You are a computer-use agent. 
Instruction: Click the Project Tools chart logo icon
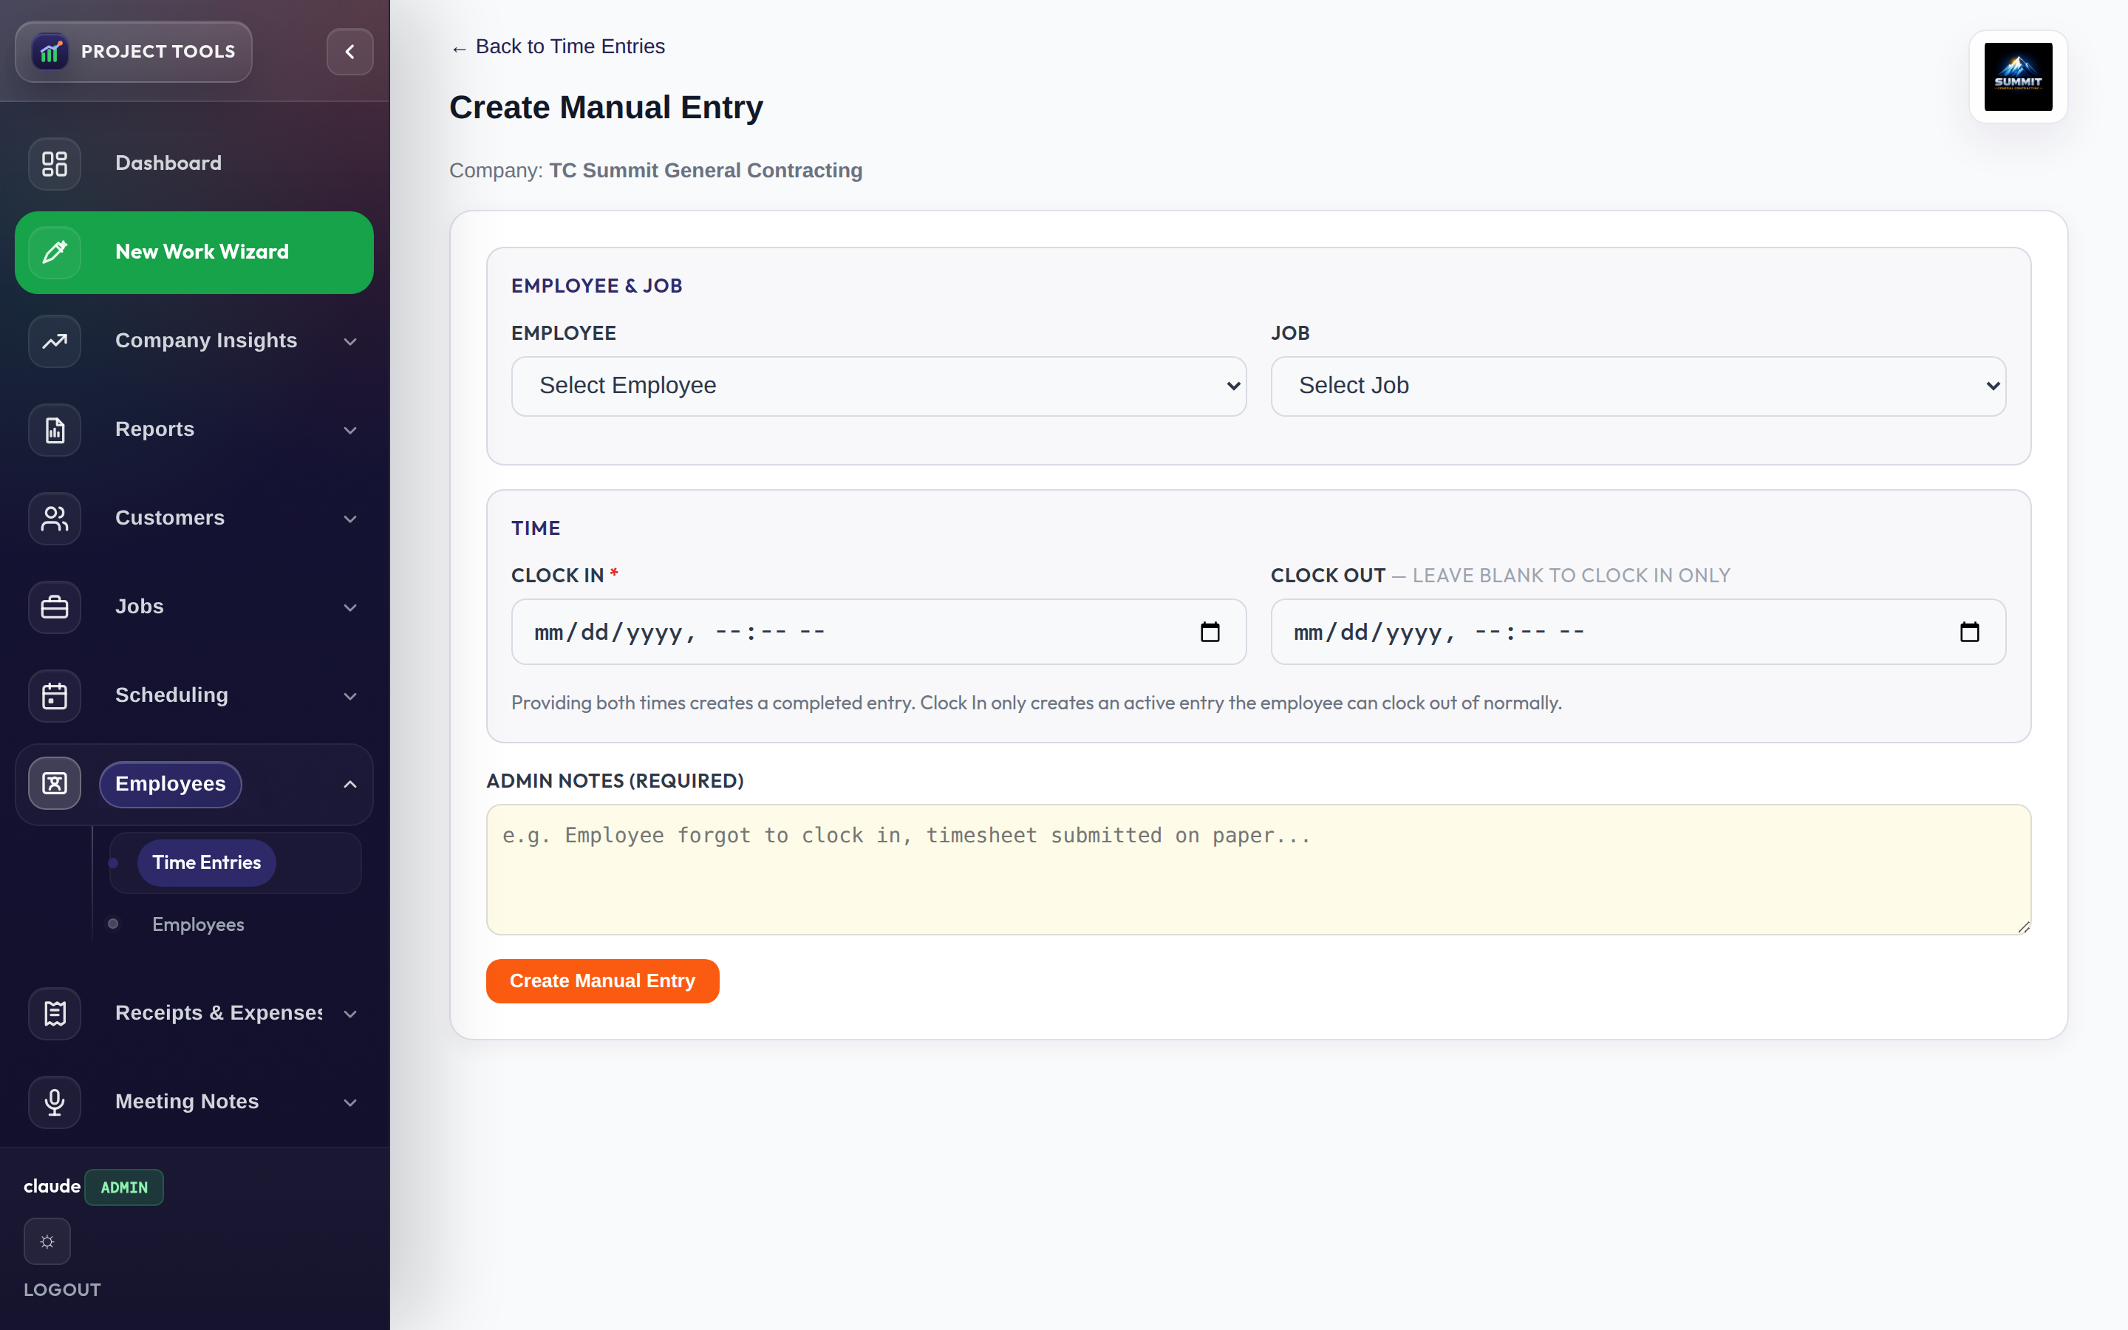(50, 52)
